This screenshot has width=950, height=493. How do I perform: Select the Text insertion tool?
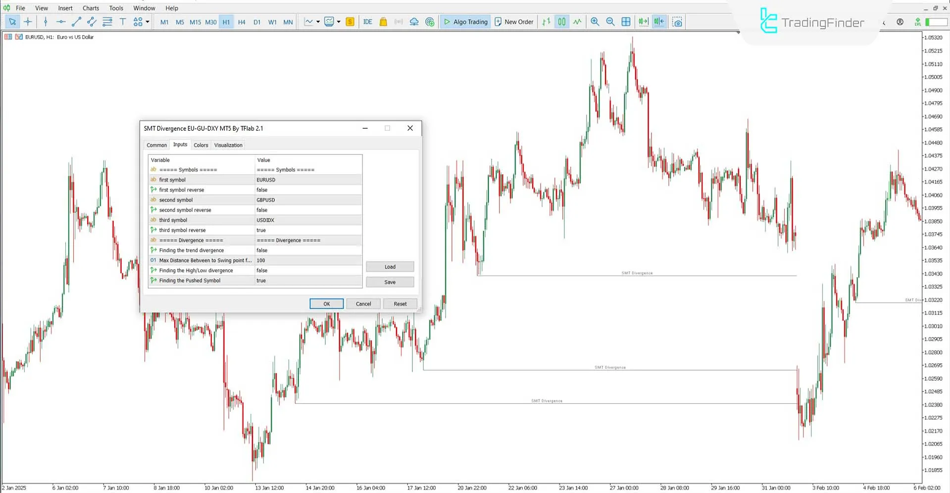click(123, 22)
